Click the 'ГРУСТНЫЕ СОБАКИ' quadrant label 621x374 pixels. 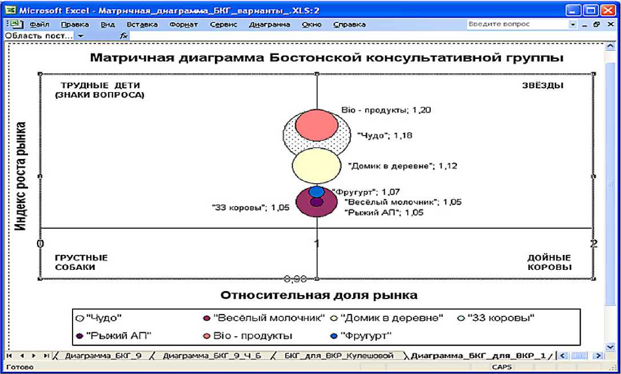81,262
